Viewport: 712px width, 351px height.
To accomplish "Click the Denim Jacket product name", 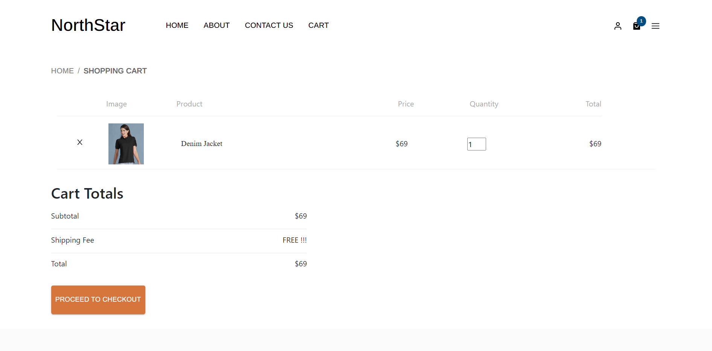I will tap(201, 144).
